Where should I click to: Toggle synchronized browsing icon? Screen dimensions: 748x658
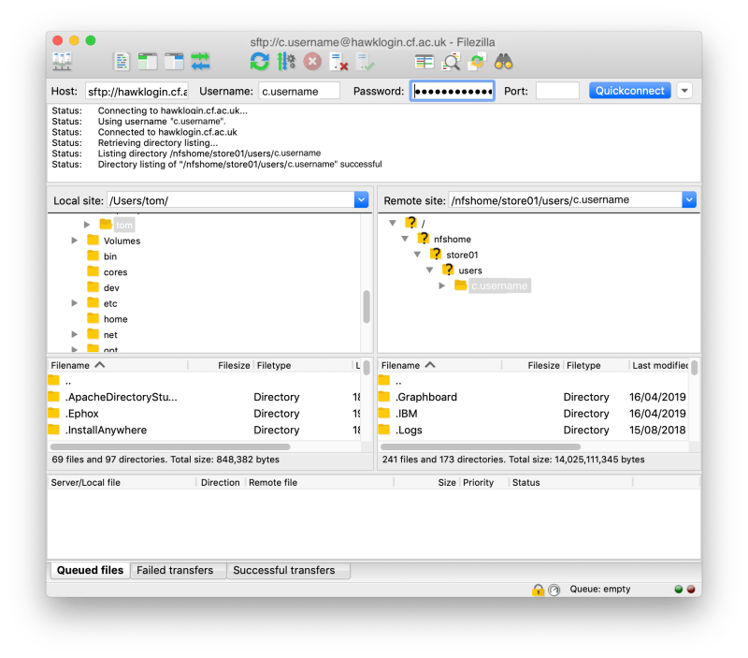click(x=477, y=62)
